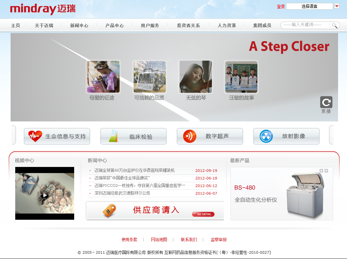Open the BS-480 product link

coord(245,188)
